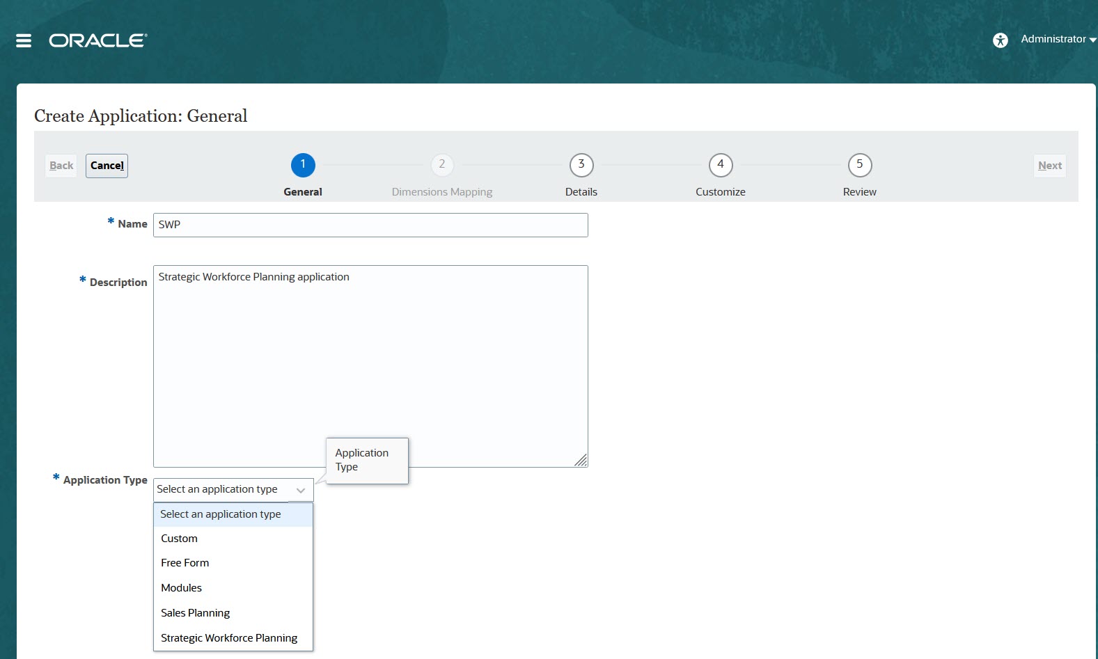Go to step 5 Review
This screenshot has width=1098, height=659.
coord(860,165)
